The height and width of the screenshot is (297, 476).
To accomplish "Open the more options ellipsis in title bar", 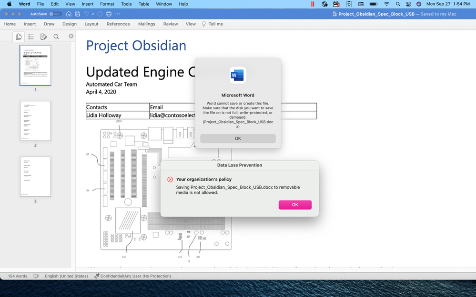I will pyautogui.click(x=118, y=14).
